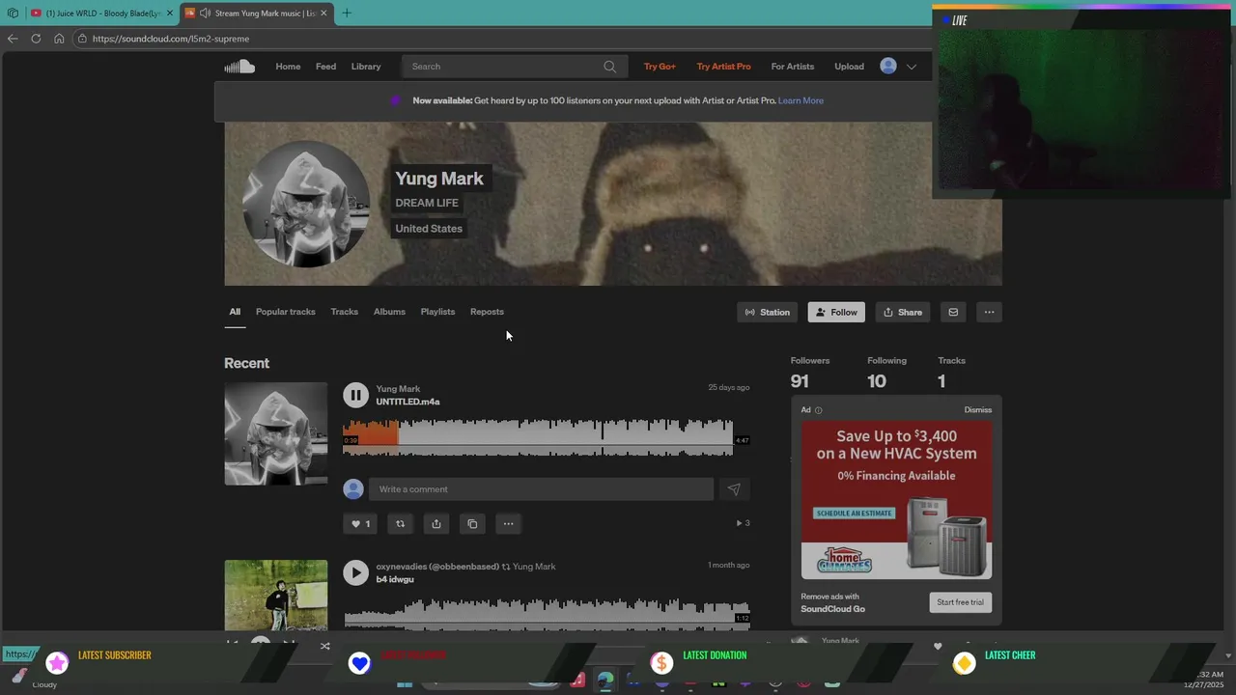1236x695 pixels.
Task: Click the Try Go+ link
Action: (x=660, y=67)
